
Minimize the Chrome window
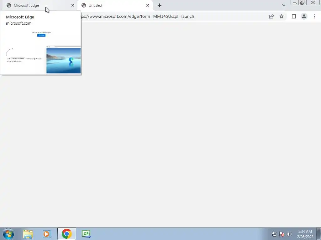295,2
